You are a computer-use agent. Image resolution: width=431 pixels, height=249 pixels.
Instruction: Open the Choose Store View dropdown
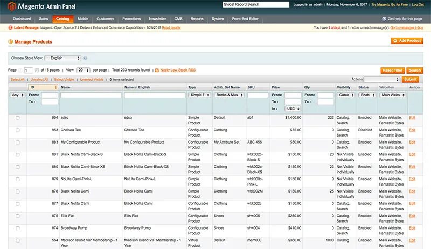point(62,58)
